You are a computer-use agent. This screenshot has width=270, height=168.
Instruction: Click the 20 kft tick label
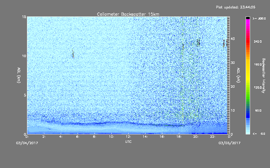coord(233,87)
